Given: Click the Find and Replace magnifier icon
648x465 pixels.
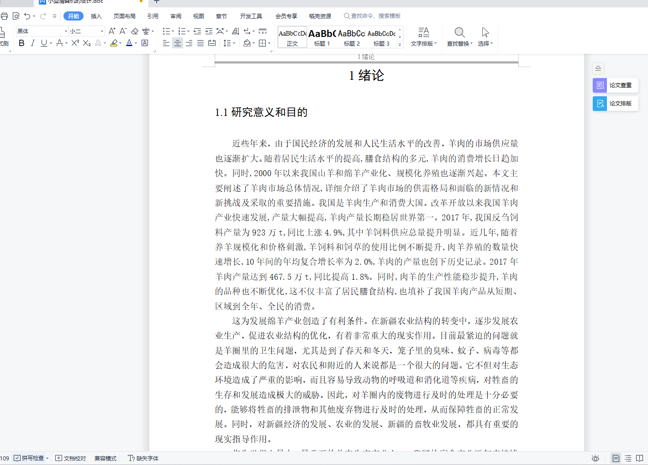Looking at the screenshot, I should pyautogui.click(x=459, y=32).
